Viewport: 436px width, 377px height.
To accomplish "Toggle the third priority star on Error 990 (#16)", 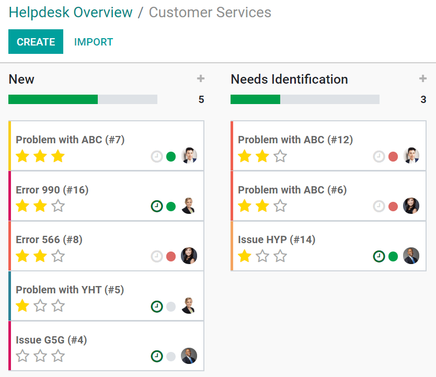I will (58, 206).
